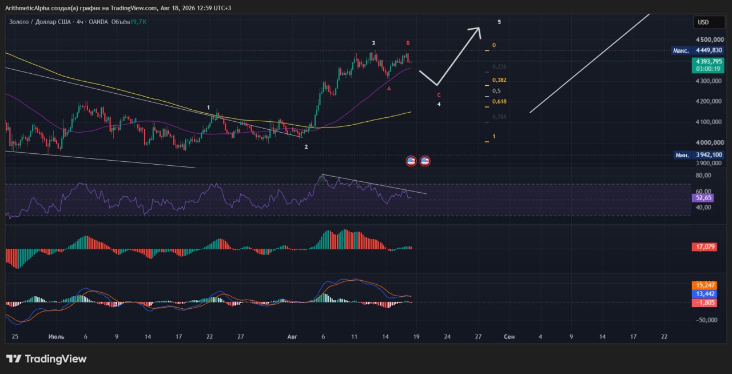Click the red histogram value label 17,079
This screenshot has height=374, width=732.
[704, 247]
